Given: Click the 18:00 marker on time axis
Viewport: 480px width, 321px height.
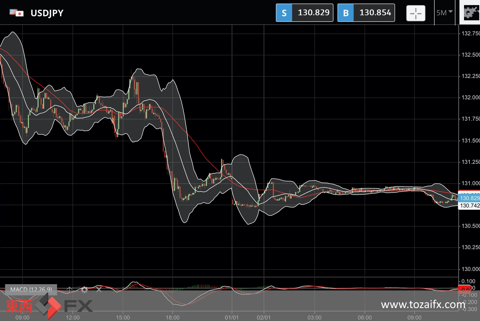Looking at the screenshot, I should coord(173,317).
